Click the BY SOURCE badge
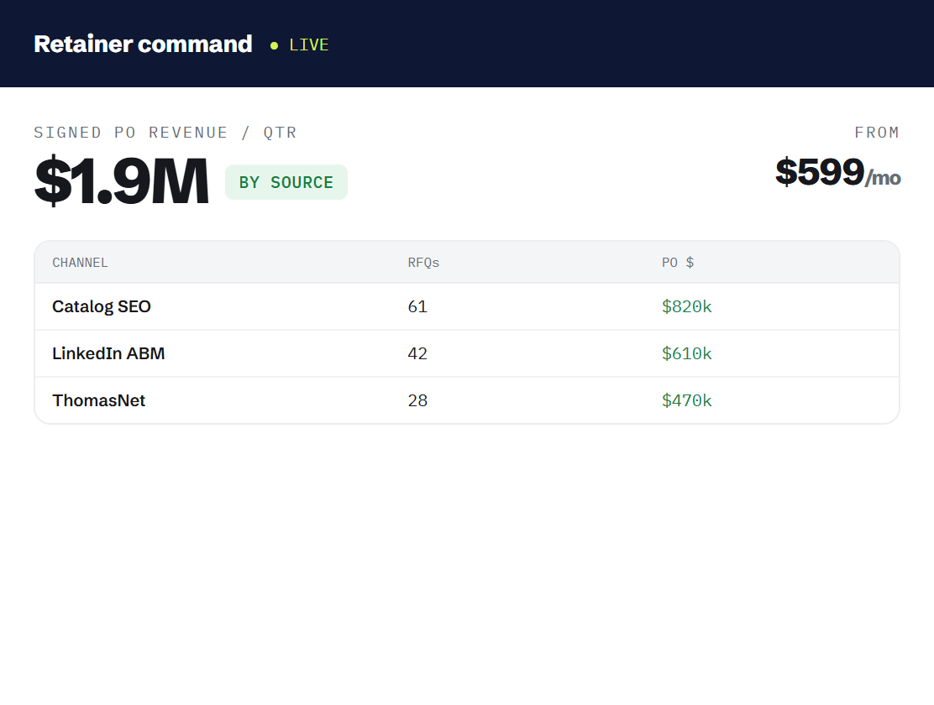The image size is (934, 705). [x=286, y=182]
